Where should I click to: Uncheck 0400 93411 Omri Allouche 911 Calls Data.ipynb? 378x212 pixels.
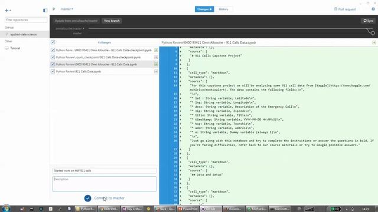coord(53,64)
